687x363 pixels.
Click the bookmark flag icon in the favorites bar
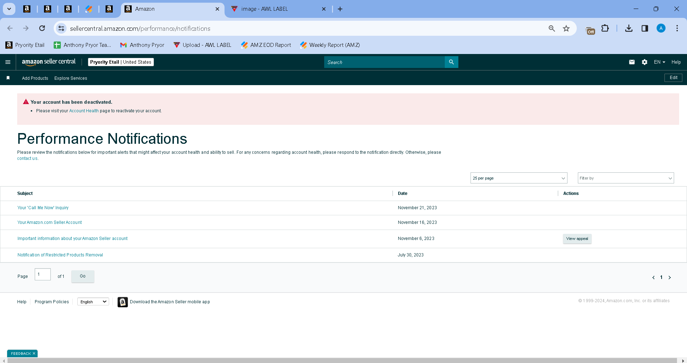point(8,78)
